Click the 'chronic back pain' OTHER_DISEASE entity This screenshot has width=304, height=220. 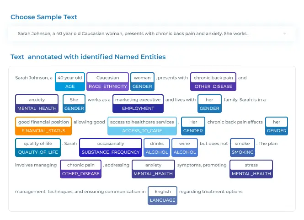(213, 82)
